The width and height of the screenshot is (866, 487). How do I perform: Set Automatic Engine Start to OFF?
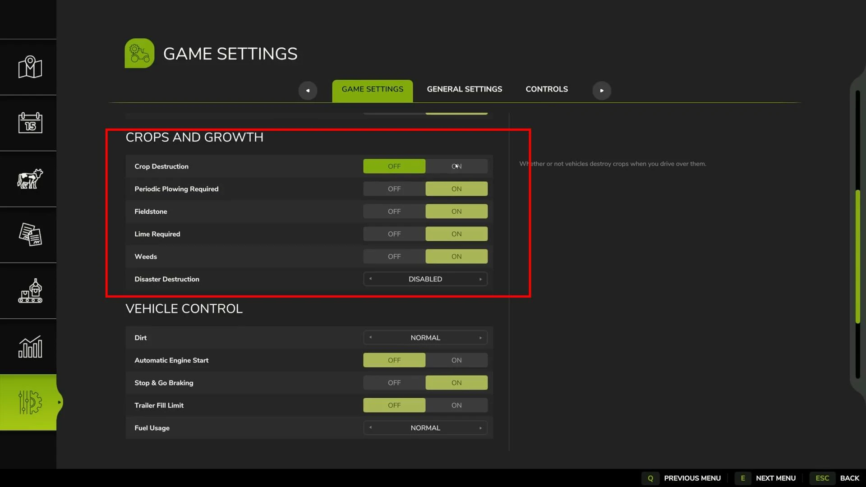point(394,360)
